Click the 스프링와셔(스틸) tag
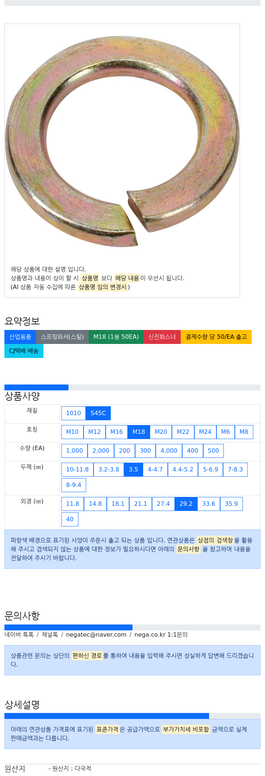This screenshot has width=265, height=776. (62, 337)
